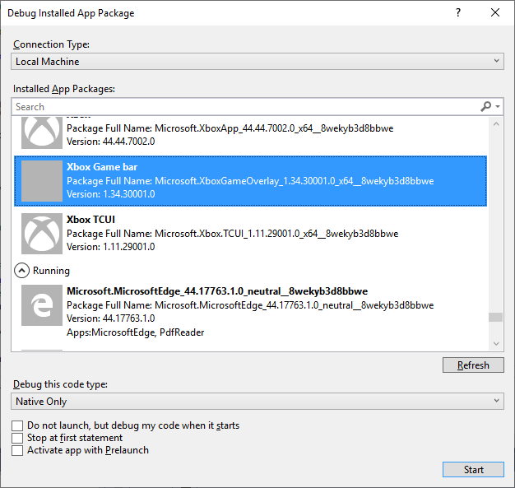The width and height of the screenshot is (515, 488).
Task: Select the Microsoft Edge running package
Action: tap(247, 311)
